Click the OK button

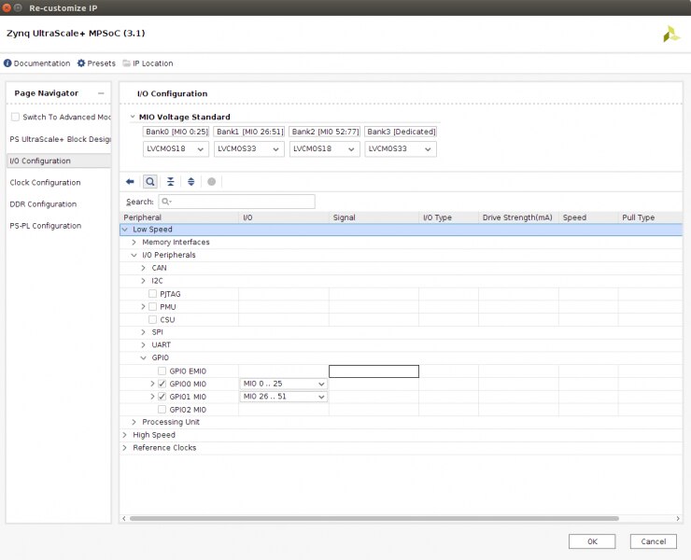[592, 541]
